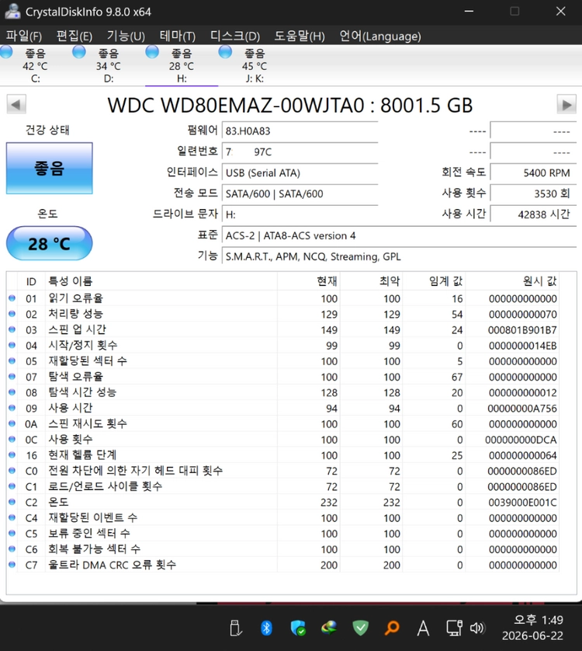Go to previous disk with left arrow
The height and width of the screenshot is (651, 582).
tap(16, 104)
